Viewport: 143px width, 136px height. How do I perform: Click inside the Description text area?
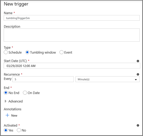72,35
